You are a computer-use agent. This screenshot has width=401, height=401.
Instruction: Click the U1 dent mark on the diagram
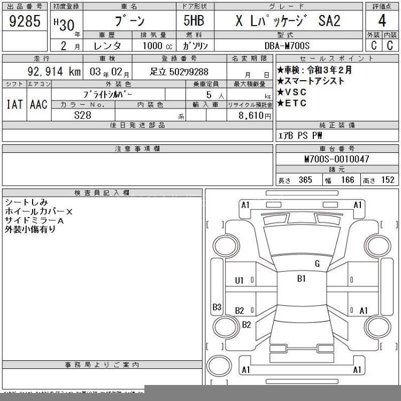(x=240, y=280)
